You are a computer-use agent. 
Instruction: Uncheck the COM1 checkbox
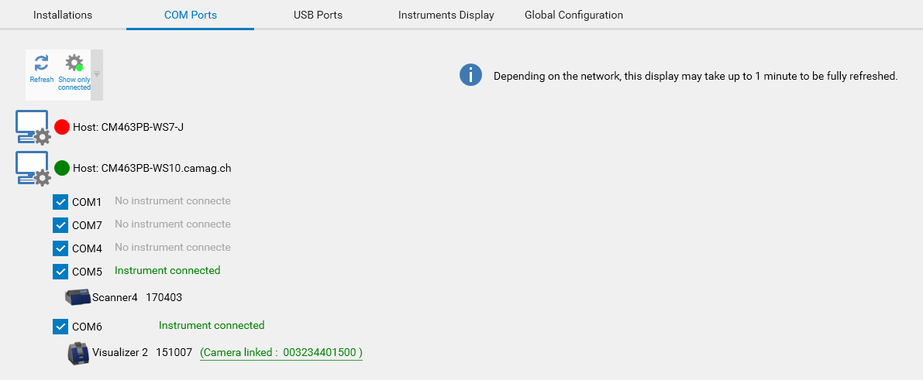pyautogui.click(x=60, y=202)
